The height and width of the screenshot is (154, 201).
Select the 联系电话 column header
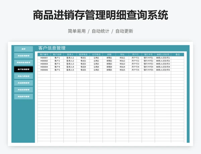pos(83,55)
